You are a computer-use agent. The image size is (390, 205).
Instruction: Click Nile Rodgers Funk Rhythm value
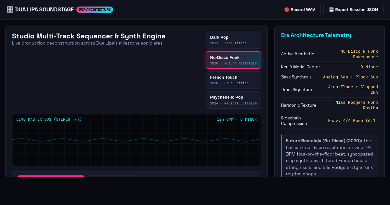point(357,105)
